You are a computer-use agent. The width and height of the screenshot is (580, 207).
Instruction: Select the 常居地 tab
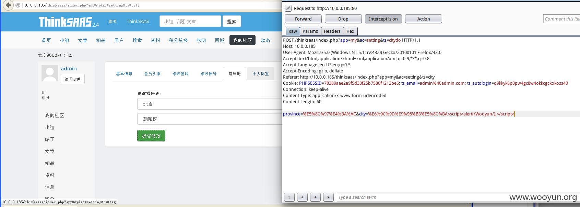235,74
